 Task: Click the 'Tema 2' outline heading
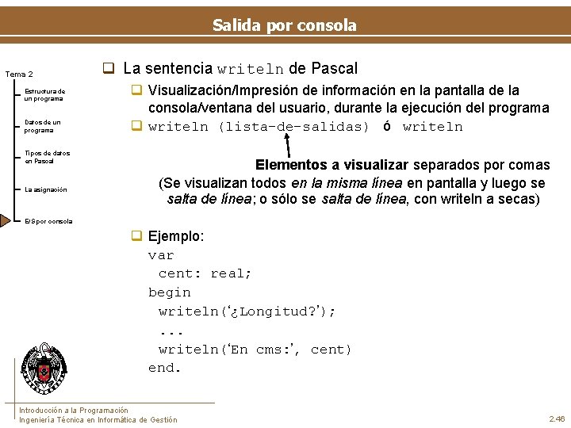19,75
